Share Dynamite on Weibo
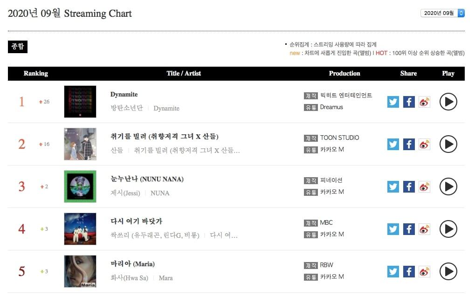The image size is (475, 297). [424, 102]
